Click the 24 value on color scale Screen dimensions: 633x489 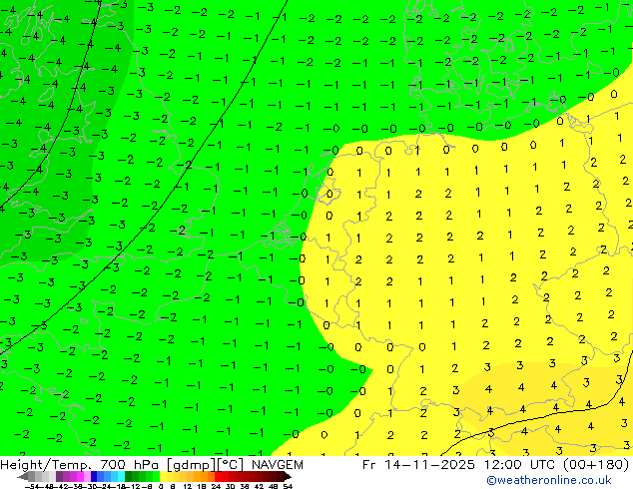(216, 486)
